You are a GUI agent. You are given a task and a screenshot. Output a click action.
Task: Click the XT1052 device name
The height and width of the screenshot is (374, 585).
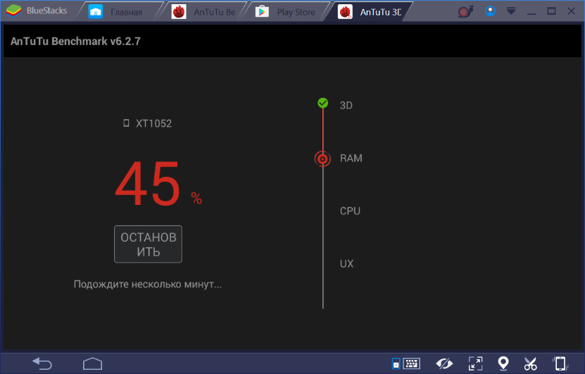click(x=153, y=123)
